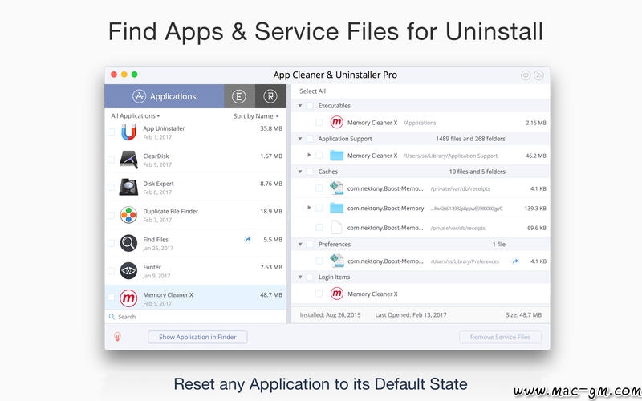Click Remove Service Files button
Screen dimensions: 642x401
500,337
